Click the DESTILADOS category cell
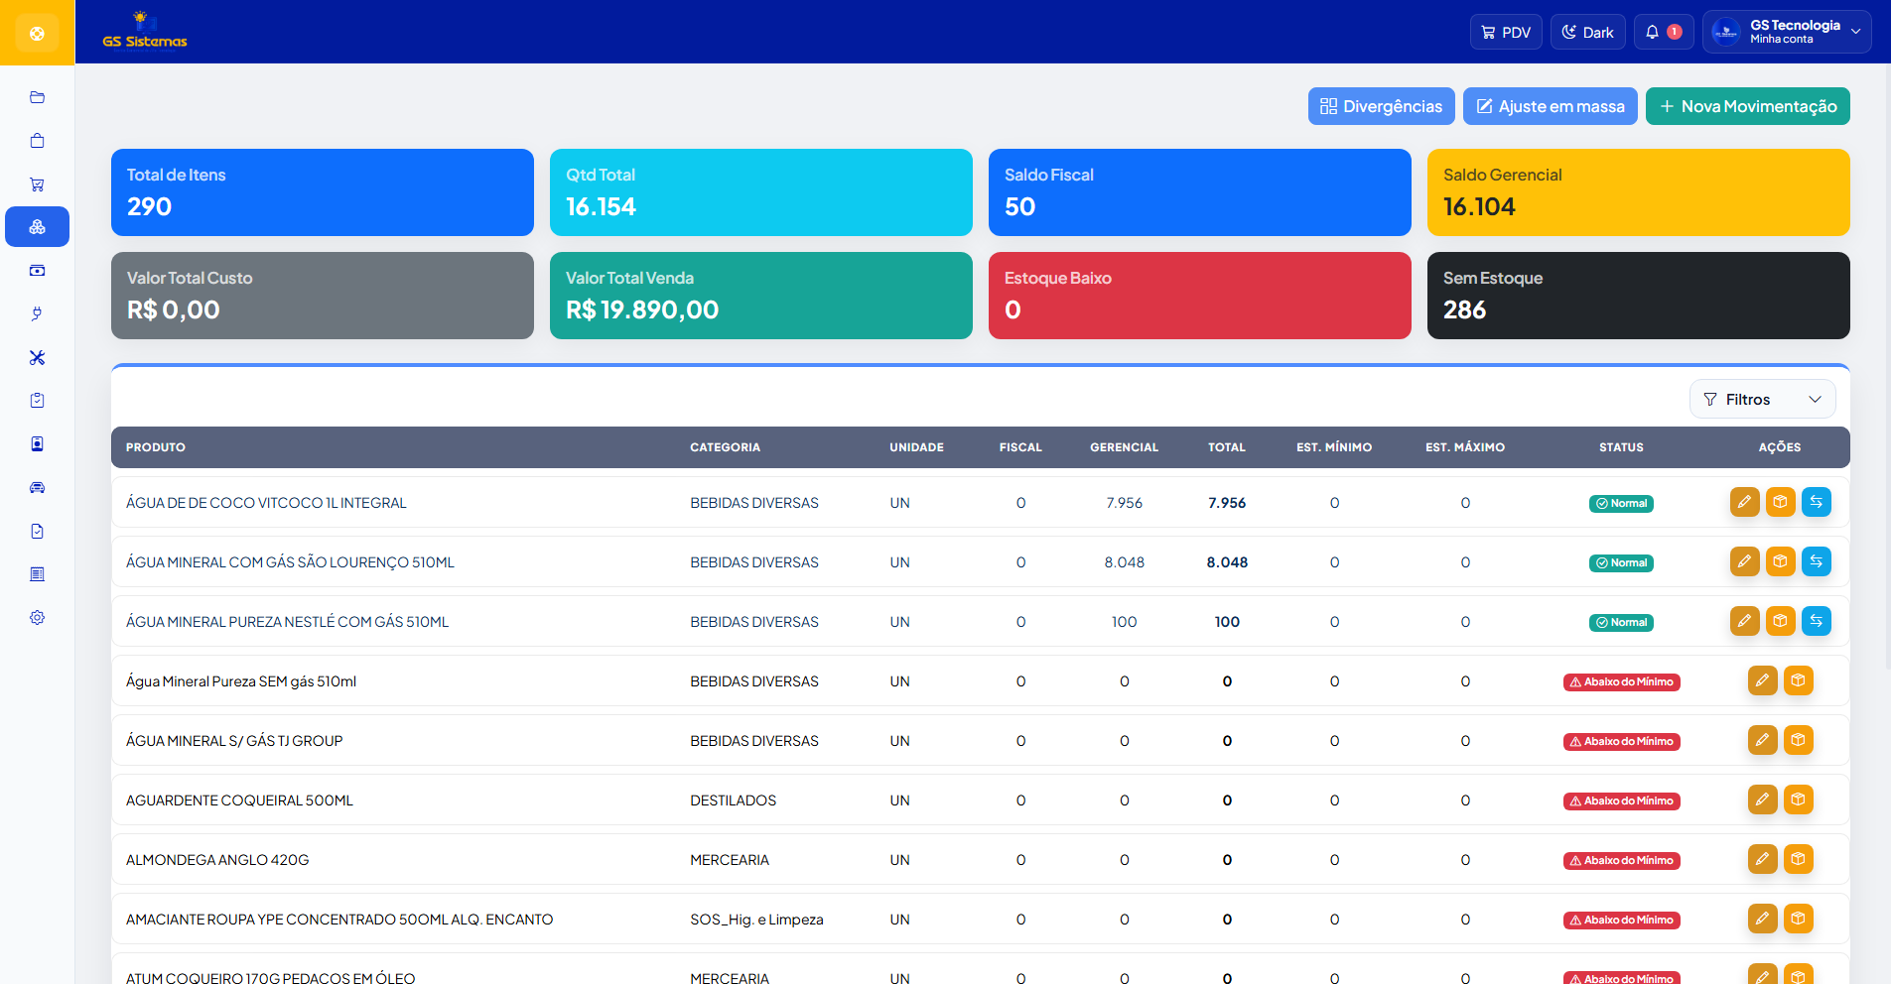1891x984 pixels. pos(733,800)
